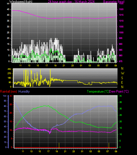Select the red Rainfall (mm) legend label
137x155 pixels.
point(8,91)
